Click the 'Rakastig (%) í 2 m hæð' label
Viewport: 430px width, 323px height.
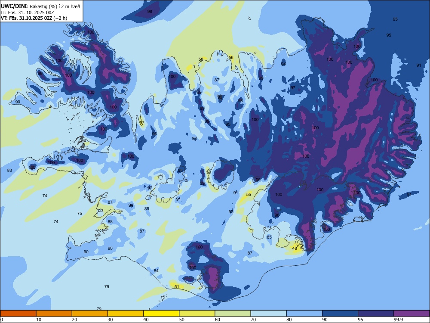click(x=55, y=6)
